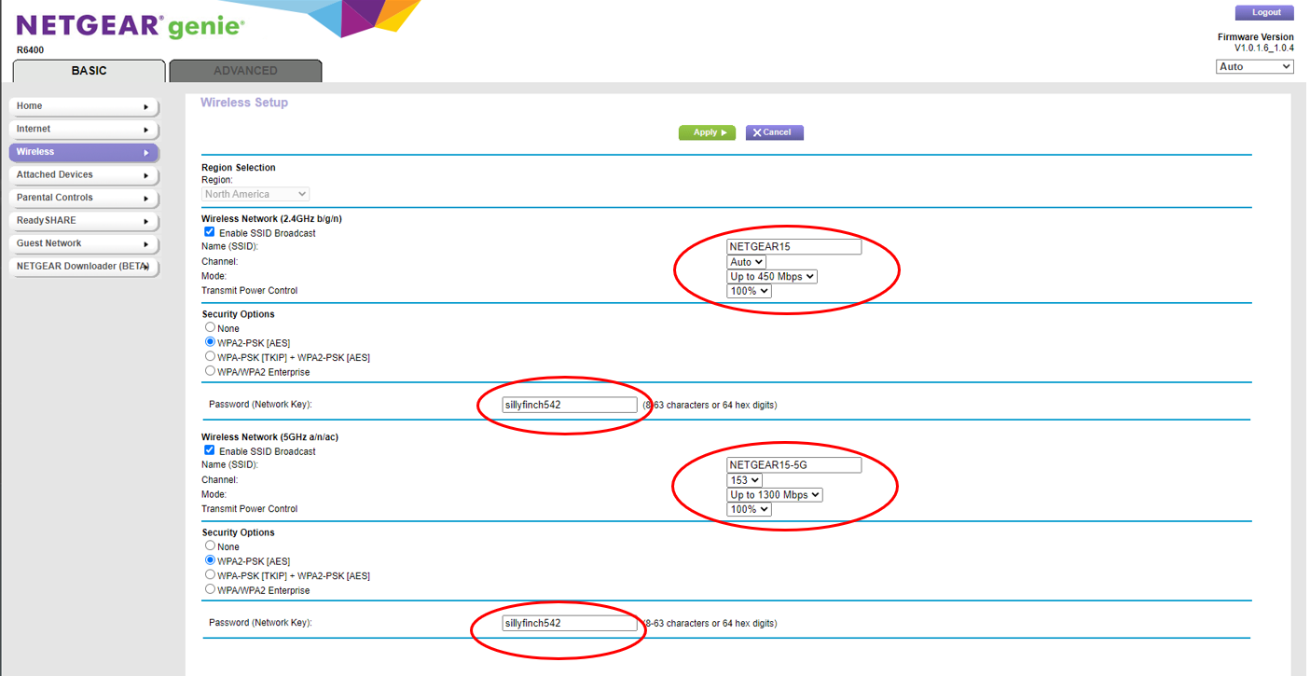This screenshot has height=676, width=1310.
Task: Open the 2.4GHz Channel dropdown set to Auto
Action: pyautogui.click(x=746, y=262)
